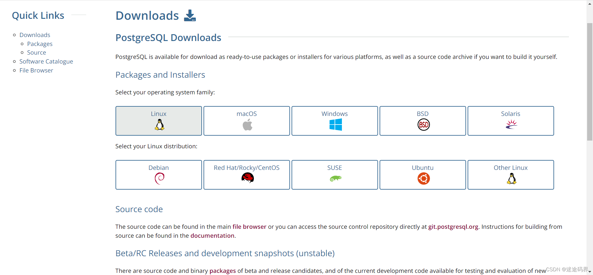Click the Packages and Installers heading
Image resolution: width=593 pixels, height=275 pixels.
point(160,75)
